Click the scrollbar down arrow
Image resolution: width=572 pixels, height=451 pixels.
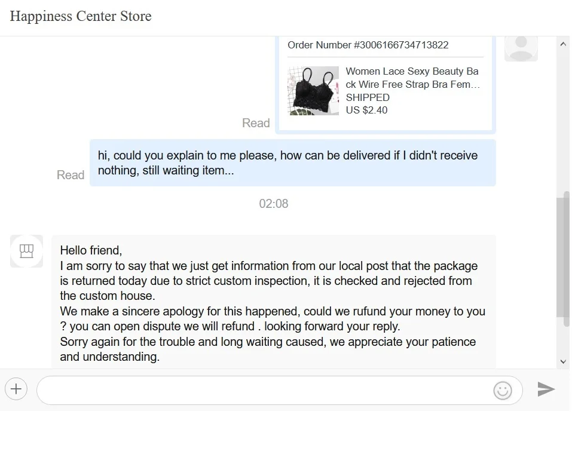pyautogui.click(x=562, y=361)
